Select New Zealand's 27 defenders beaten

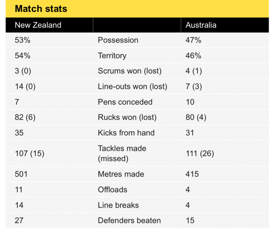(19, 221)
